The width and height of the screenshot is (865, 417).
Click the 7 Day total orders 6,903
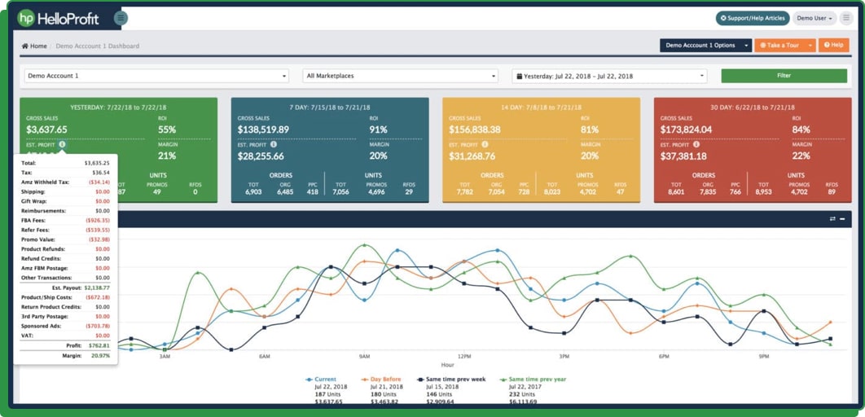255,192
